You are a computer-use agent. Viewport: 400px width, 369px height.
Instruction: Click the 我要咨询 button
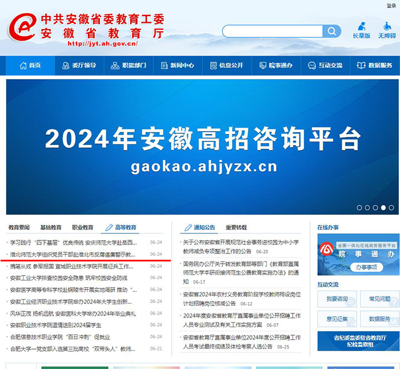(x=337, y=299)
